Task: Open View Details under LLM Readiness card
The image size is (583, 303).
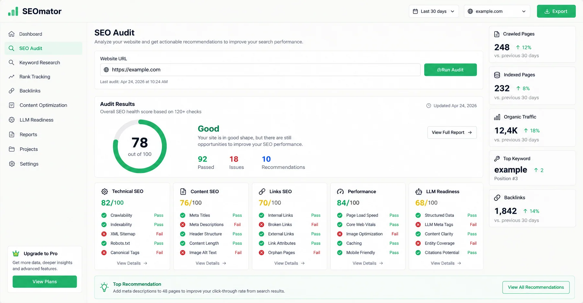Action: [446, 263]
